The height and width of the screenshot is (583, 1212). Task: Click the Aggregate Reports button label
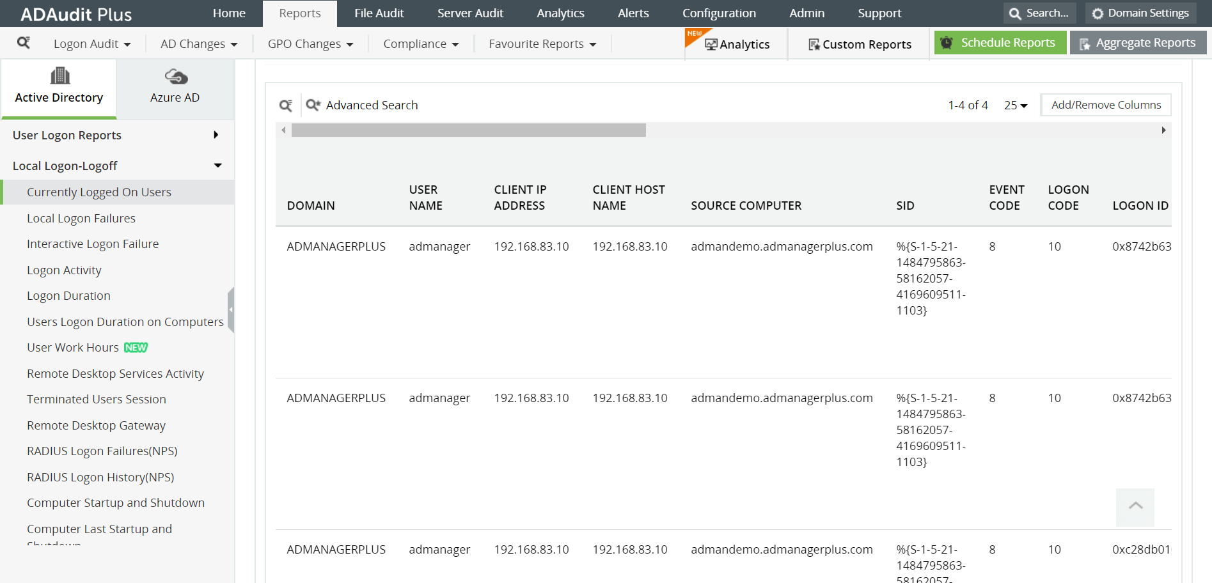click(1145, 43)
